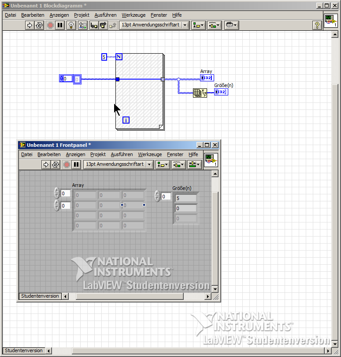The image size is (341, 357).
Task: Toggle Highlight Execution light bulb
Action: 71,25
